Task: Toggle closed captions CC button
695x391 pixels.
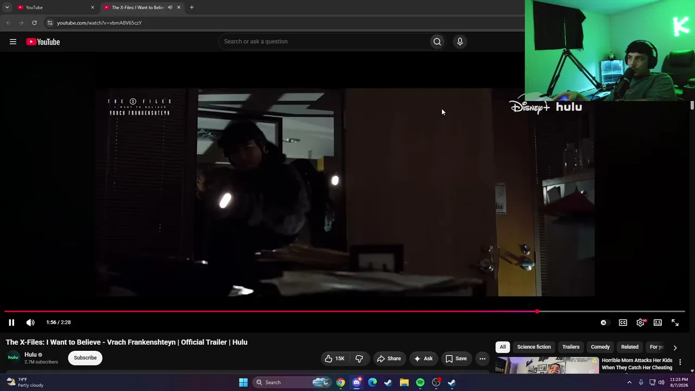Action: [623, 323]
